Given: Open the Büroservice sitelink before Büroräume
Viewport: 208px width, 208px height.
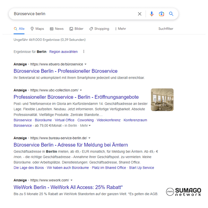Looking at the screenshot, I should click(x=23, y=120).
